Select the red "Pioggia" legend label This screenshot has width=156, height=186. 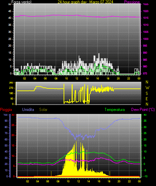(6, 110)
